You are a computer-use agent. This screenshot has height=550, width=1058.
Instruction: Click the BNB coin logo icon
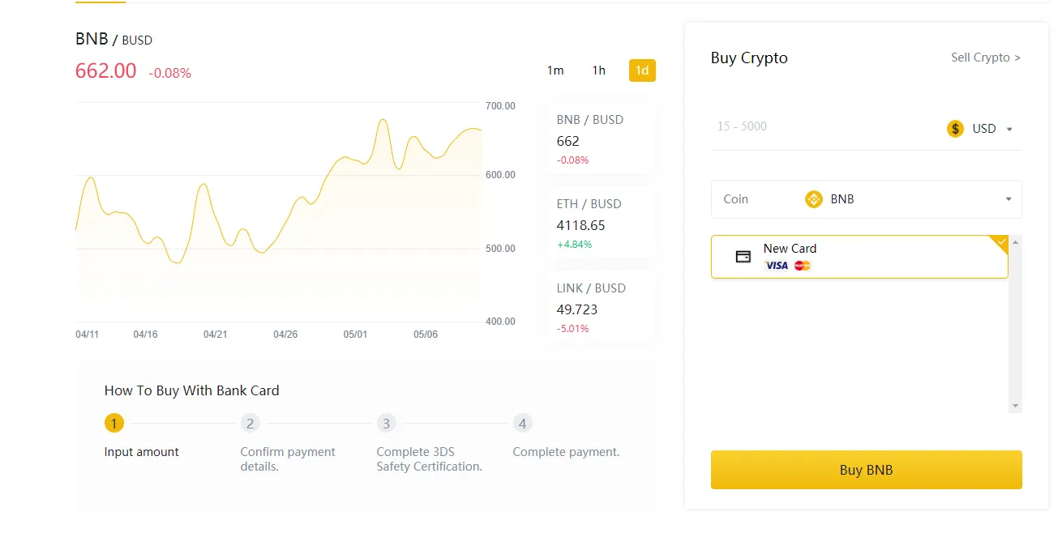(x=814, y=199)
